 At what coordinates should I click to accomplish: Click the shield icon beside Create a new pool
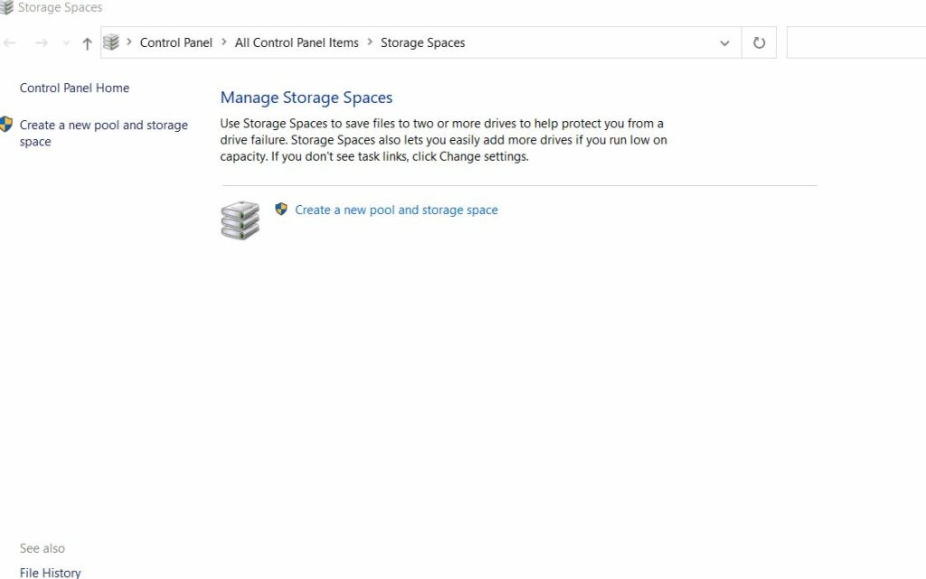[280, 209]
